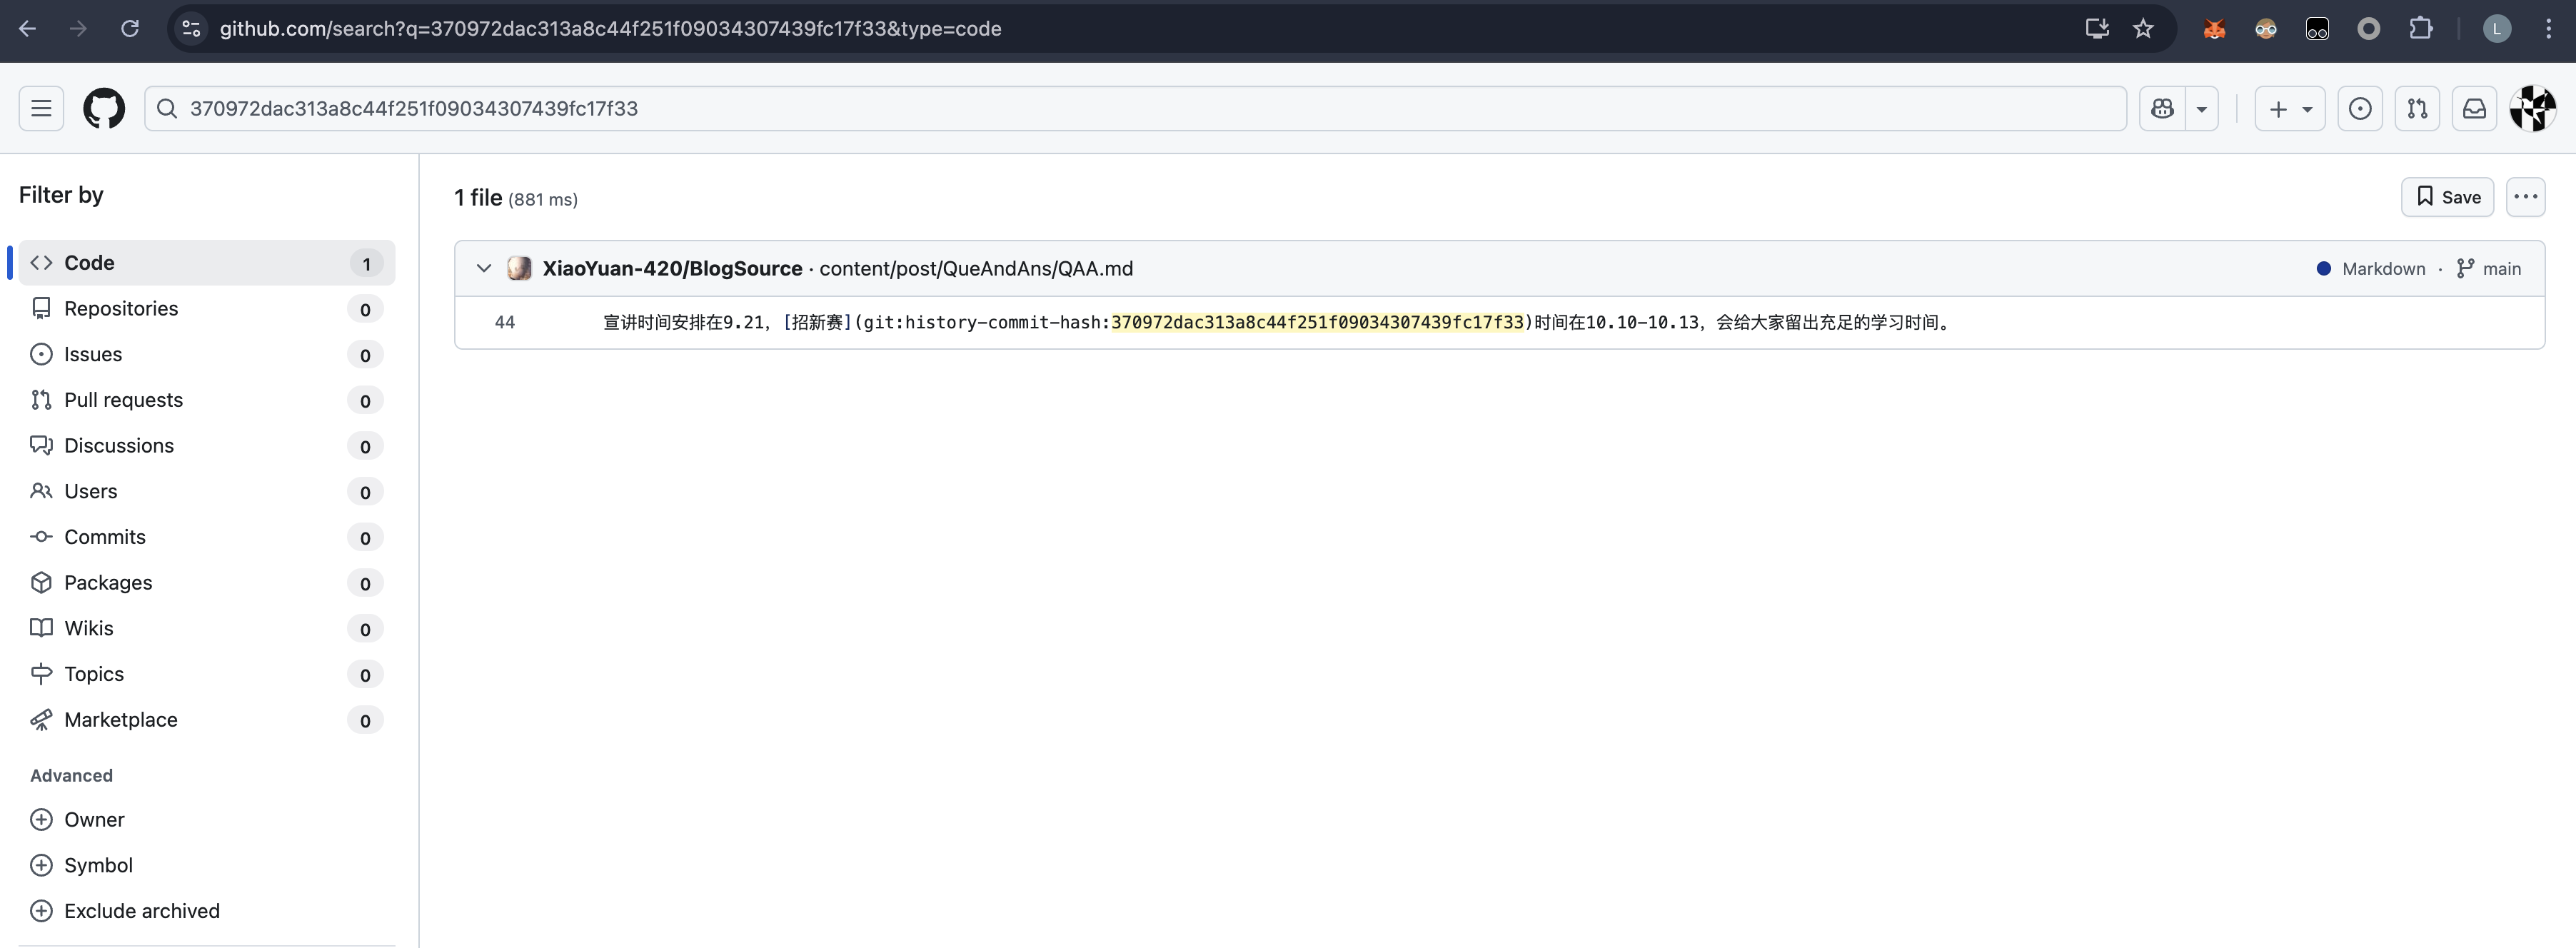
Task: Open the create new plus dropdown
Action: 2289,108
